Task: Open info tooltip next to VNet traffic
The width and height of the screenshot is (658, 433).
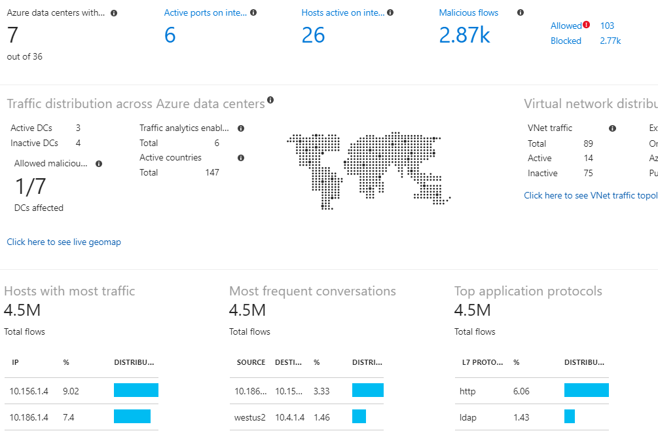Action: [x=613, y=128]
